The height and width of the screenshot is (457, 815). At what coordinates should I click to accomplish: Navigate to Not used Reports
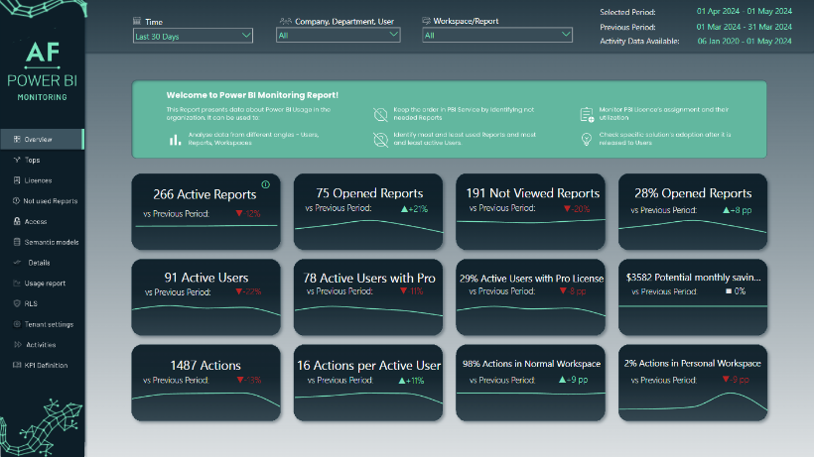42,201
